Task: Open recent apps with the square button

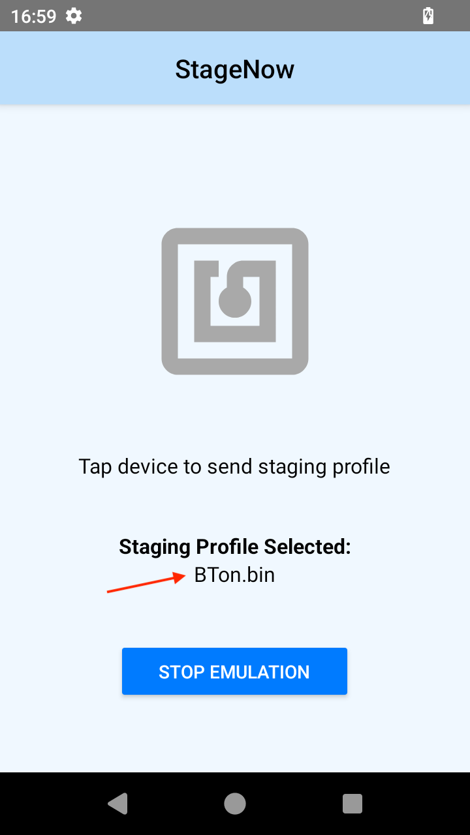Action: [352, 804]
